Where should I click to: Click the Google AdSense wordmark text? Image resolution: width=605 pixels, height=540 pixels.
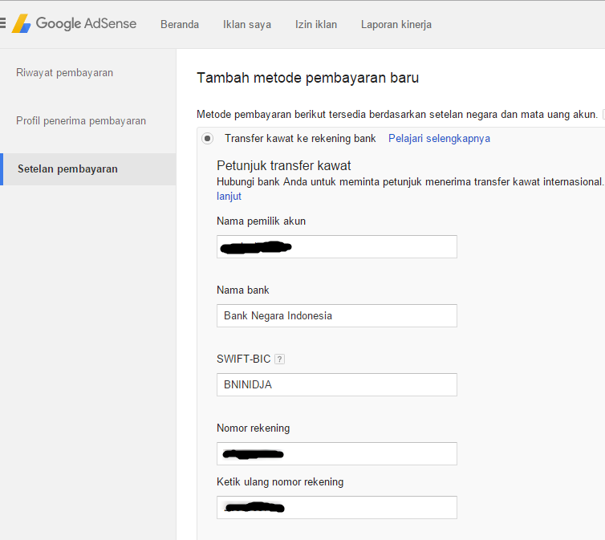86,24
